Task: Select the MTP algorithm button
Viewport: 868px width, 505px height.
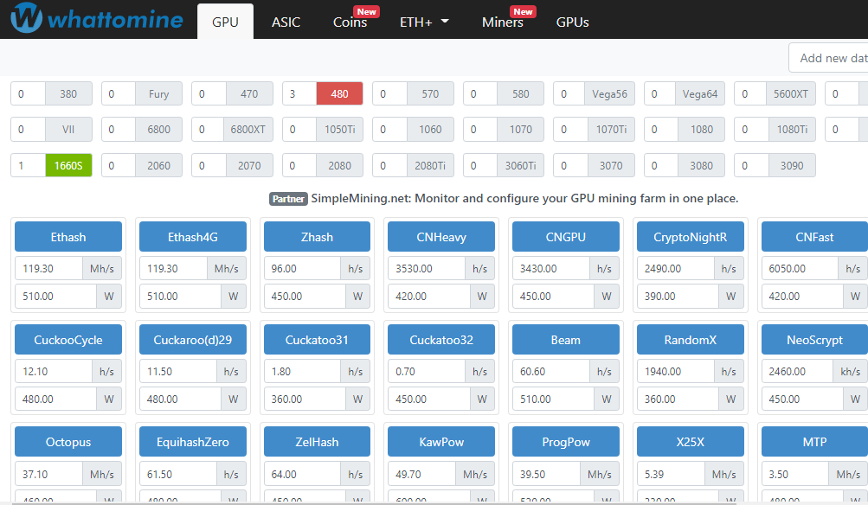Action: point(814,442)
